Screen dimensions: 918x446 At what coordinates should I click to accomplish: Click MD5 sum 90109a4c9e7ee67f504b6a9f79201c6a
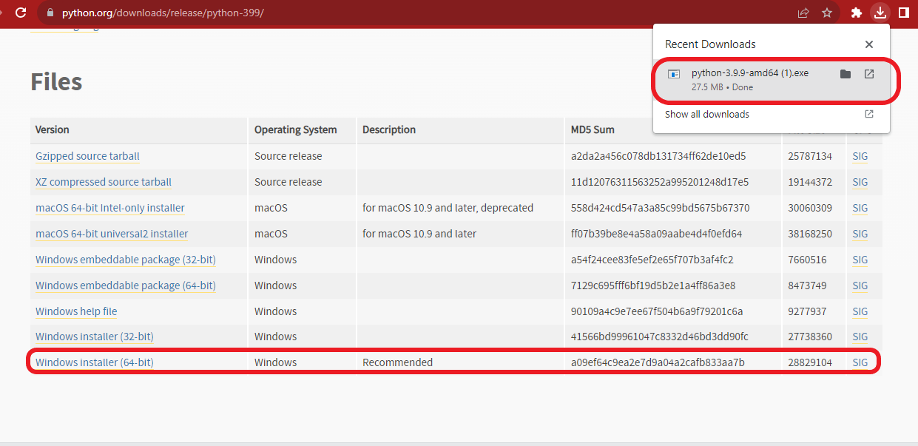657,311
